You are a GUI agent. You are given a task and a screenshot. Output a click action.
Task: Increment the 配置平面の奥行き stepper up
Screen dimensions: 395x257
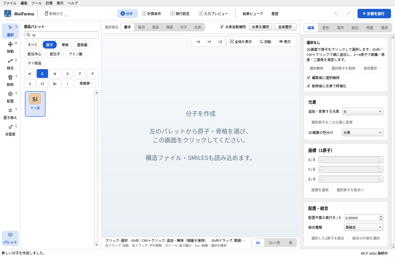pyautogui.click(x=381, y=216)
